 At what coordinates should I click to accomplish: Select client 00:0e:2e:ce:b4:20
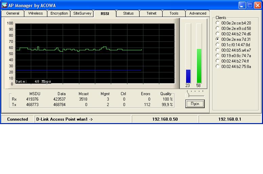pos(217,23)
